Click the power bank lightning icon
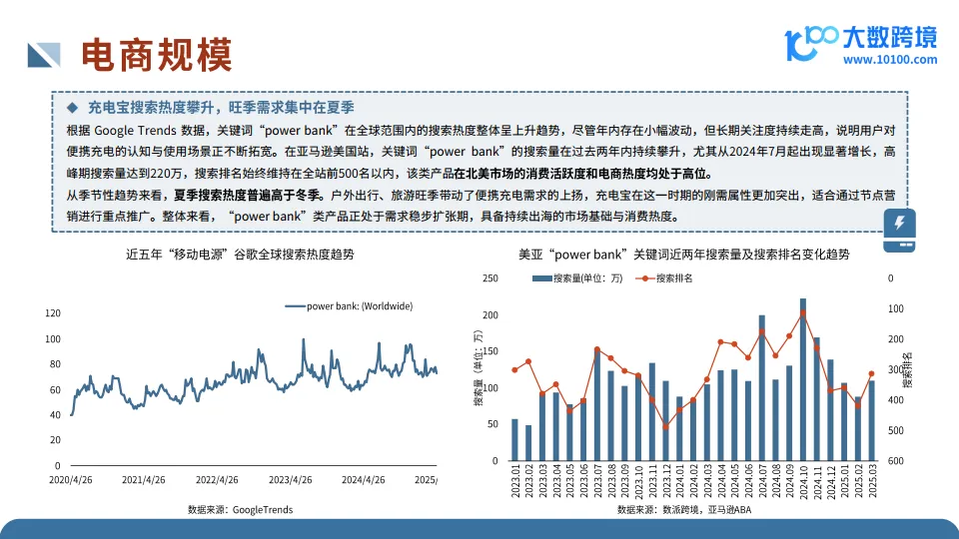The height and width of the screenshot is (539, 959). pos(899,230)
